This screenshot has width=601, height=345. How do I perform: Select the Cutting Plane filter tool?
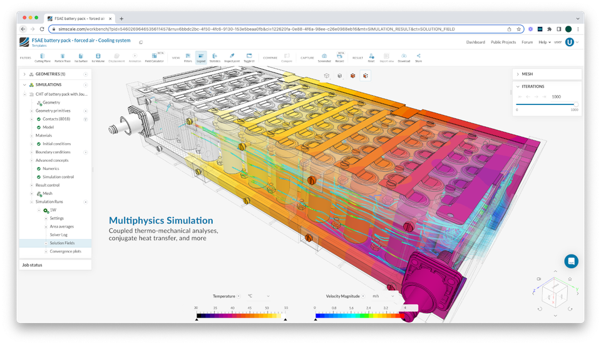pyautogui.click(x=42, y=57)
